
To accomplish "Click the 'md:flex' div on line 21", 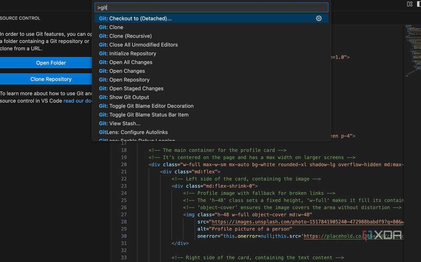I will [190, 172].
